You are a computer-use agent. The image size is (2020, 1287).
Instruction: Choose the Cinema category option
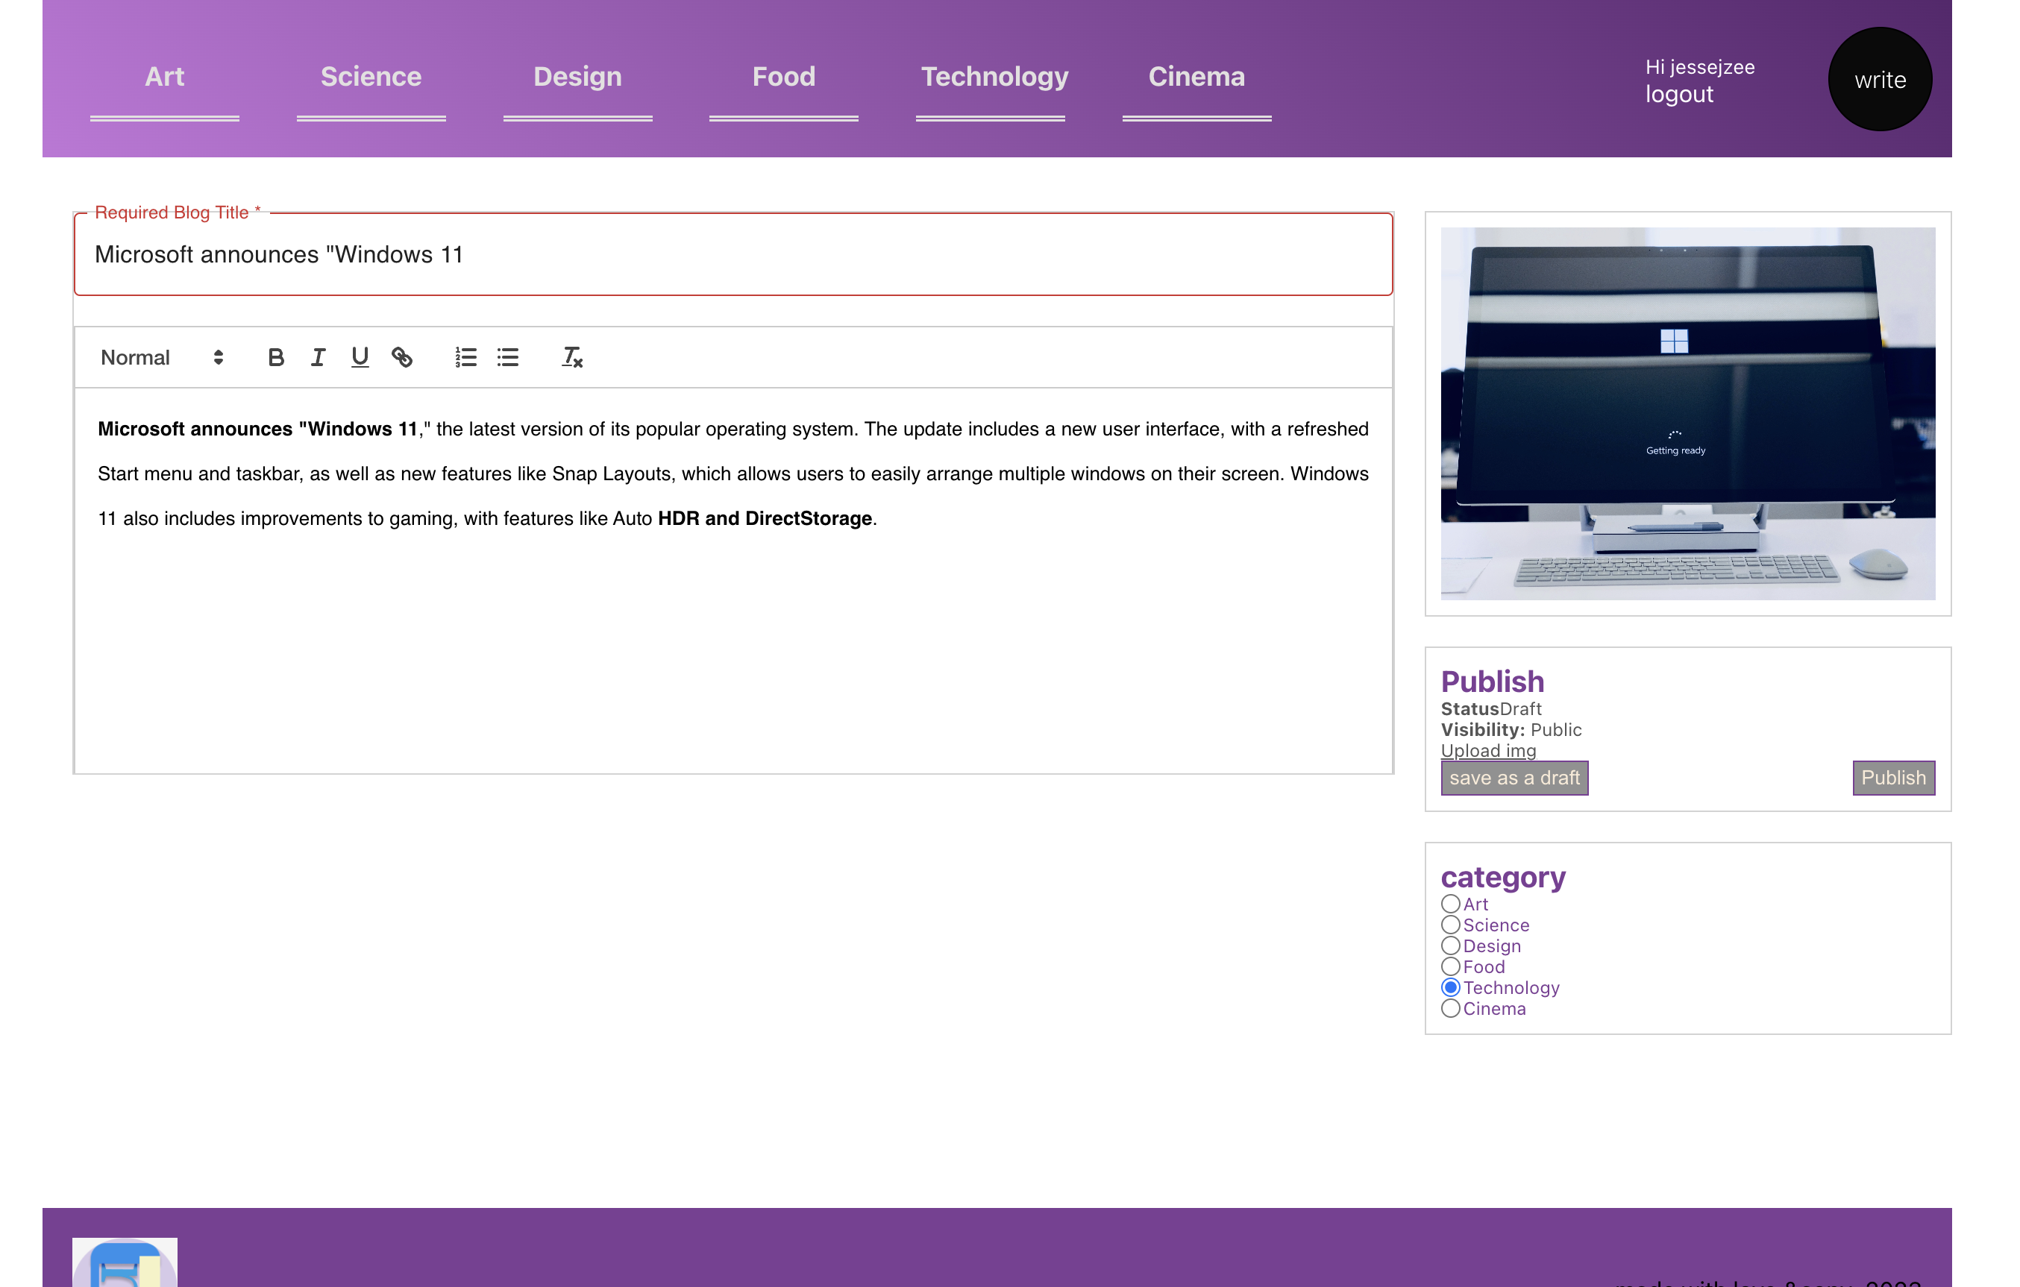[1449, 1009]
